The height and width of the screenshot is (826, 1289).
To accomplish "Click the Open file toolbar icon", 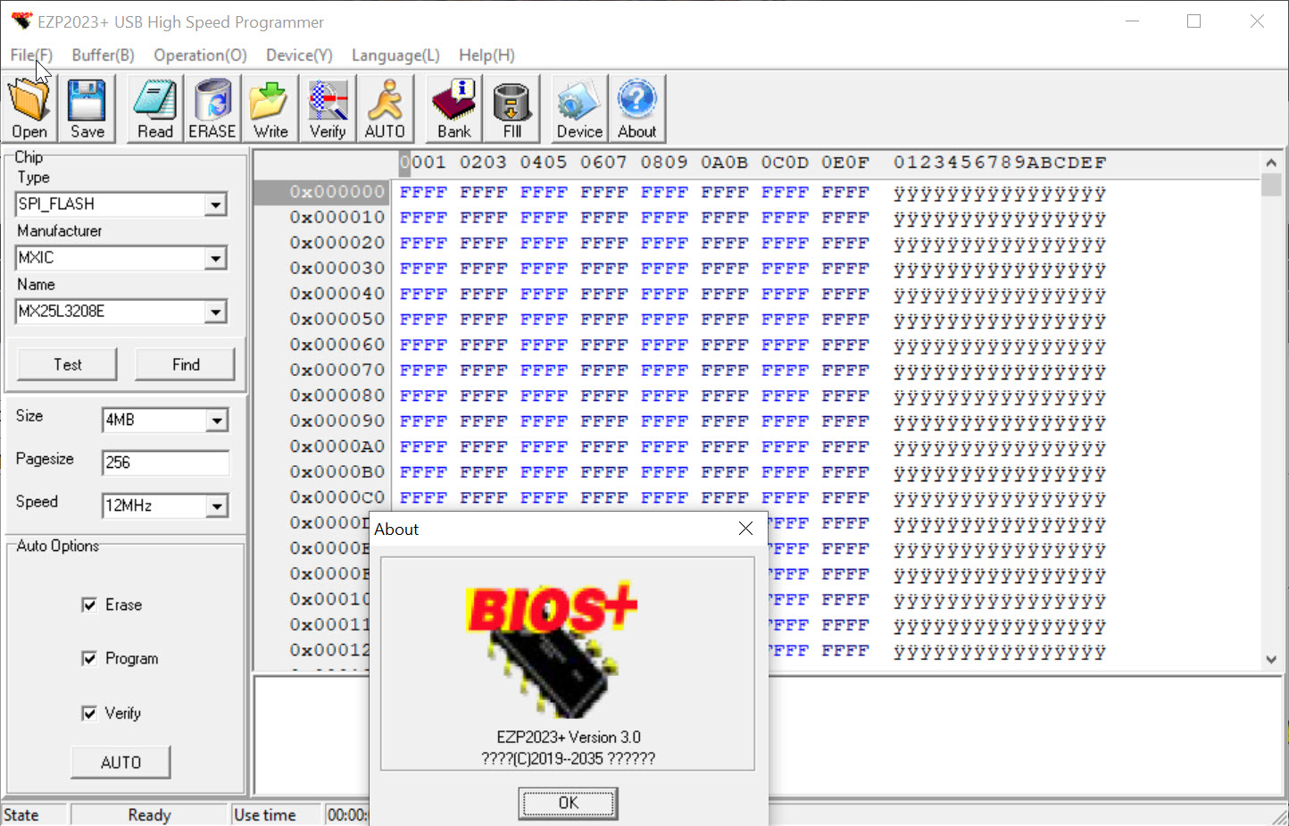I will point(30,108).
